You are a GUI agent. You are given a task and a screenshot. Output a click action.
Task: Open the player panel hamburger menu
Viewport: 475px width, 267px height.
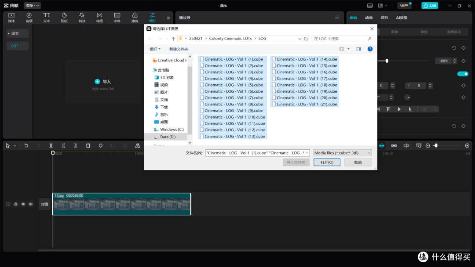click(337, 18)
